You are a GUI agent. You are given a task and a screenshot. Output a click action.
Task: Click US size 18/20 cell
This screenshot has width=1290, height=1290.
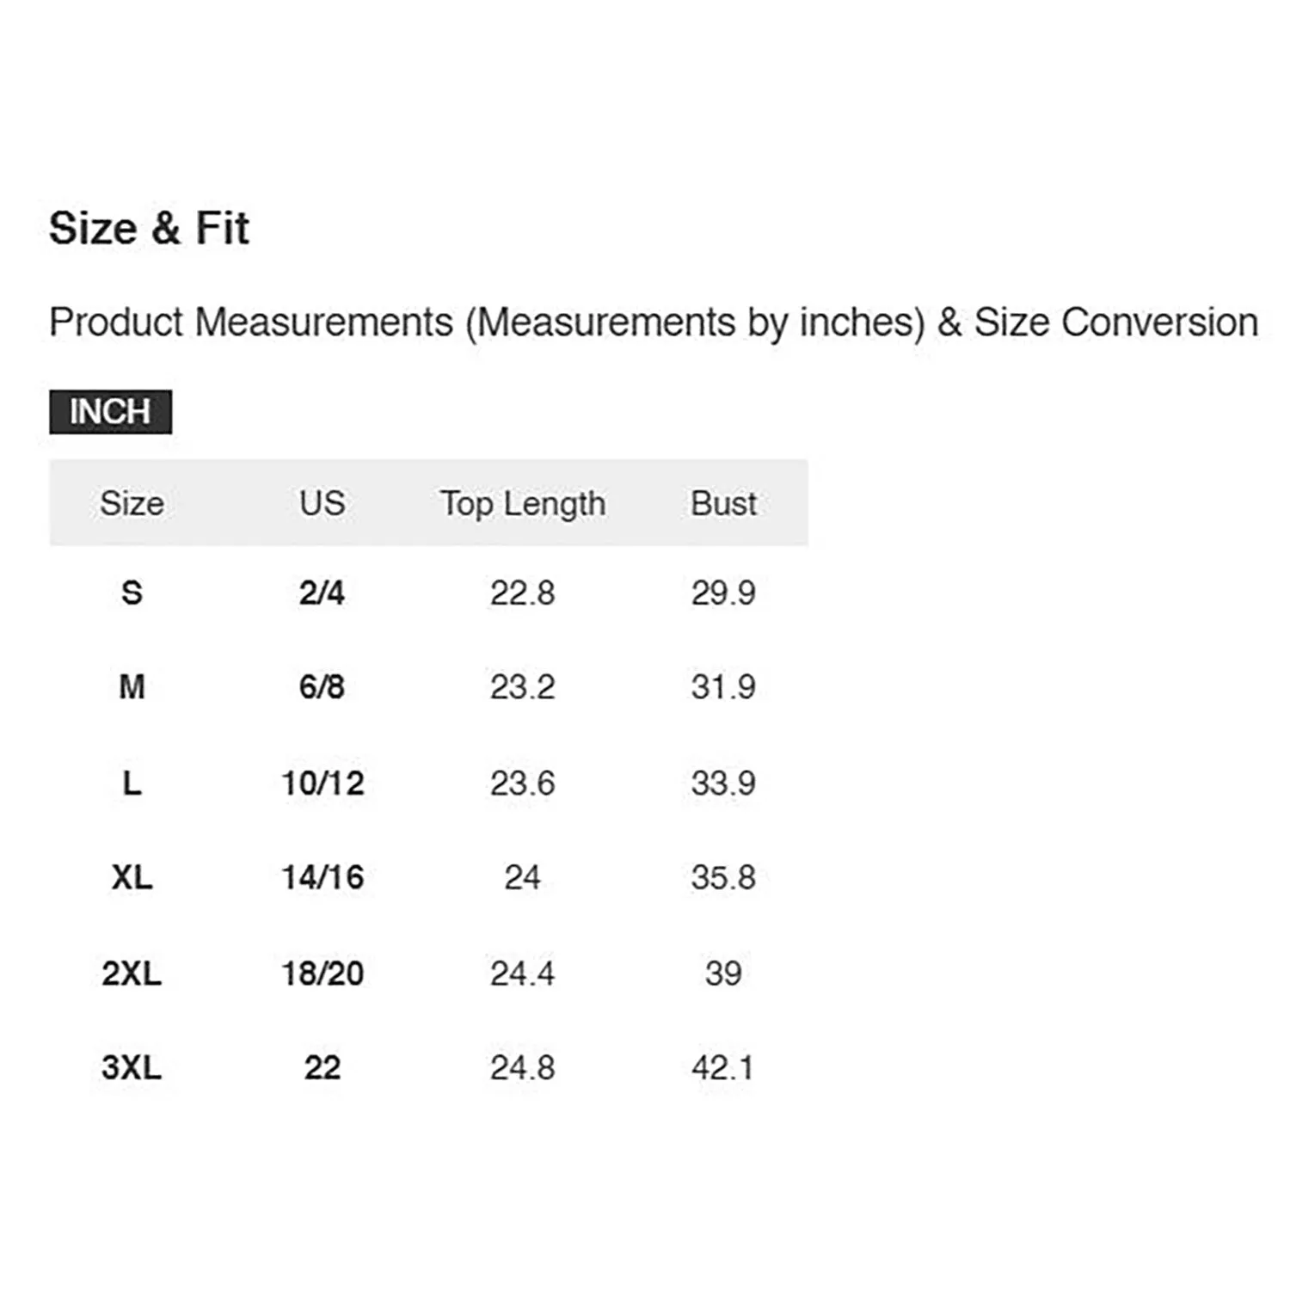pyautogui.click(x=322, y=974)
